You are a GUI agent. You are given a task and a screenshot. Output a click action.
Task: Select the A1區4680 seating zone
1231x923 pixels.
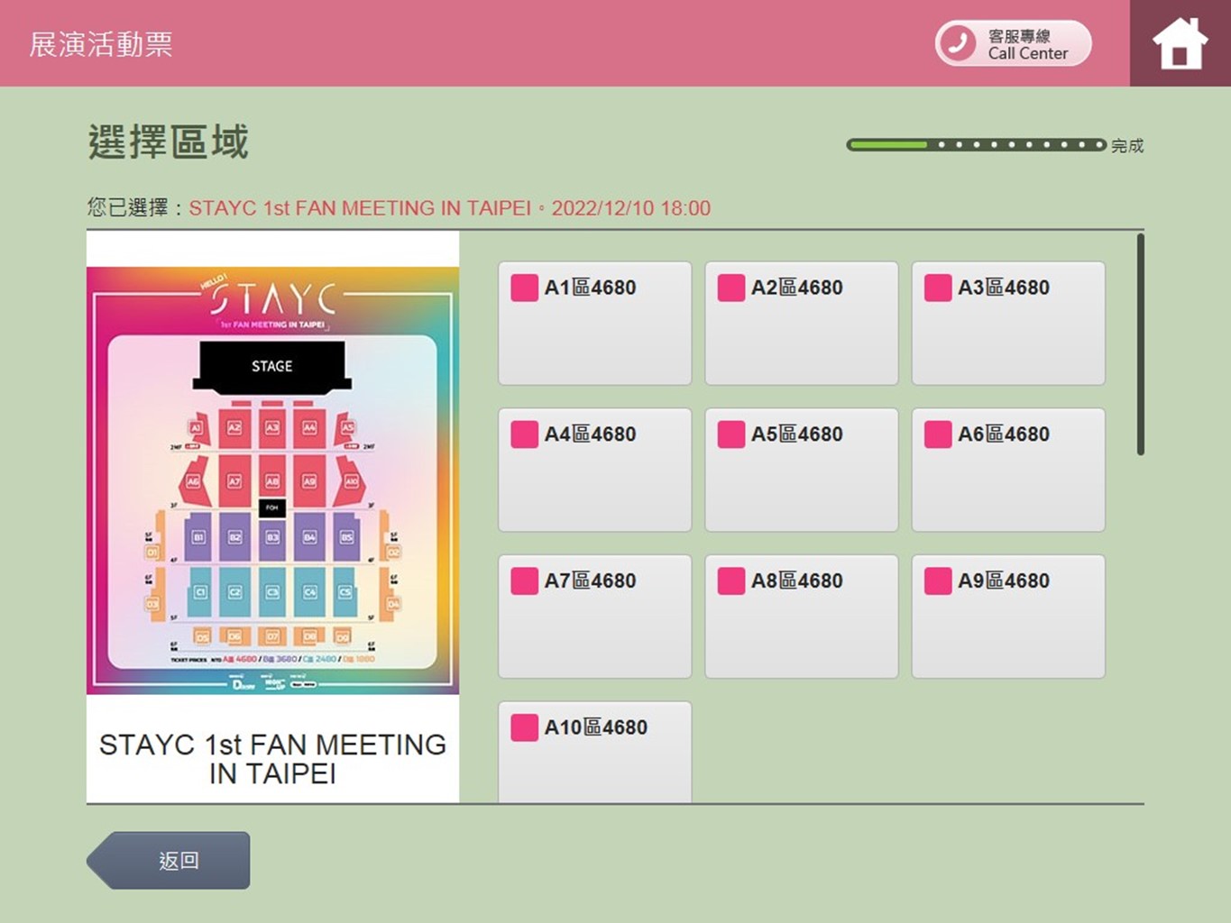pos(594,323)
